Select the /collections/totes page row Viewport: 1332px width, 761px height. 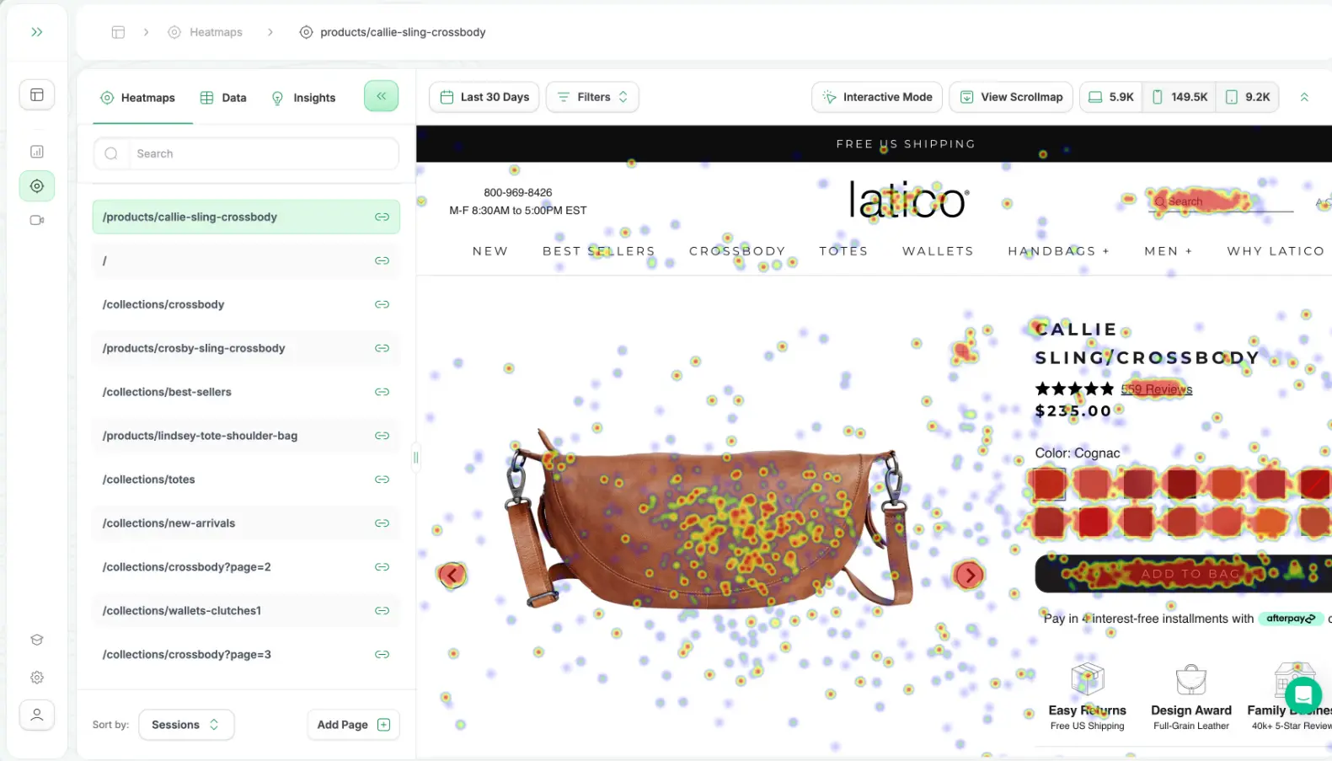tap(246, 480)
